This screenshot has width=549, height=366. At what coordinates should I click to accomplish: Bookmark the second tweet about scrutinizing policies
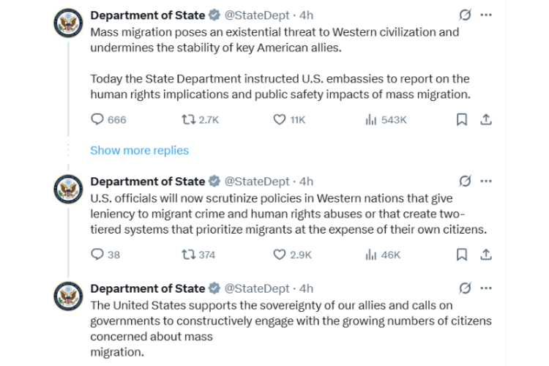coord(461,255)
